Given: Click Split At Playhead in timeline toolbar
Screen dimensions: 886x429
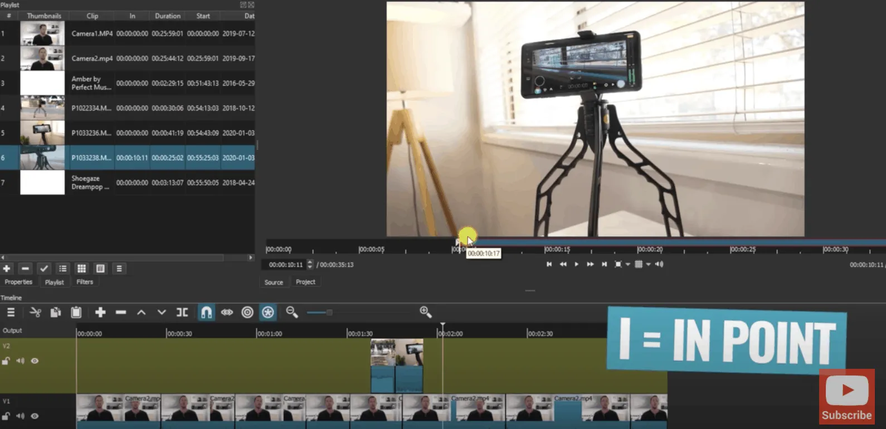Looking at the screenshot, I should coord(182,313).
